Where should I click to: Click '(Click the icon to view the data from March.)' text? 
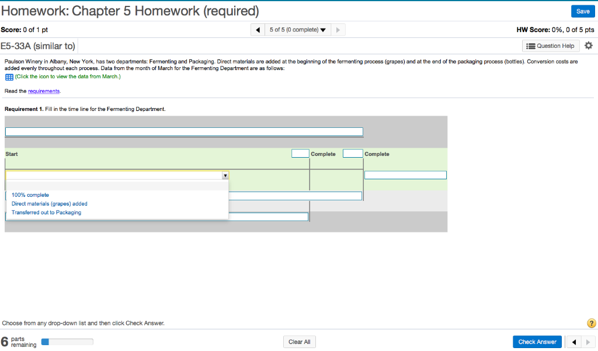click(68, 77)
